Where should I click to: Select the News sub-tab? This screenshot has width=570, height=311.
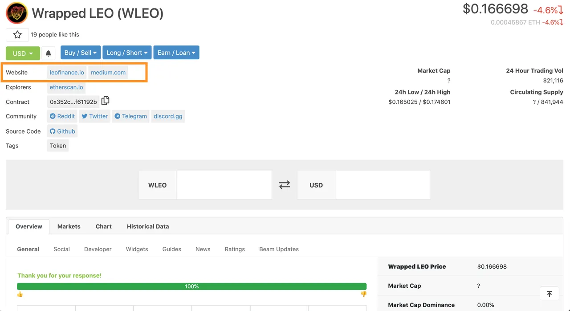[203, 249]
